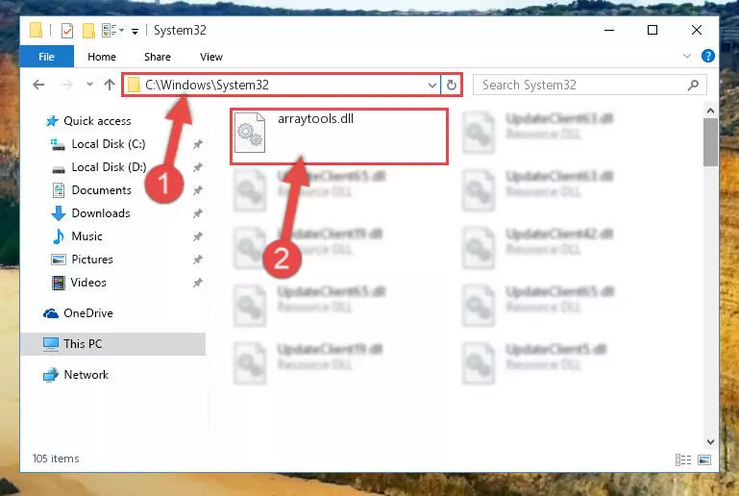This screenshot has height=496, width=739.
Task: Open the address bar history dropdown
Action: click(x=431, y=86)
